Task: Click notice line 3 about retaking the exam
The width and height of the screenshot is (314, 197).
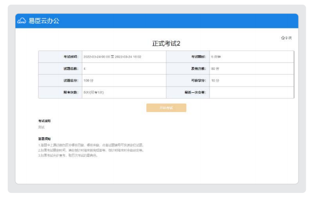Action: click(x=68, y=155)
